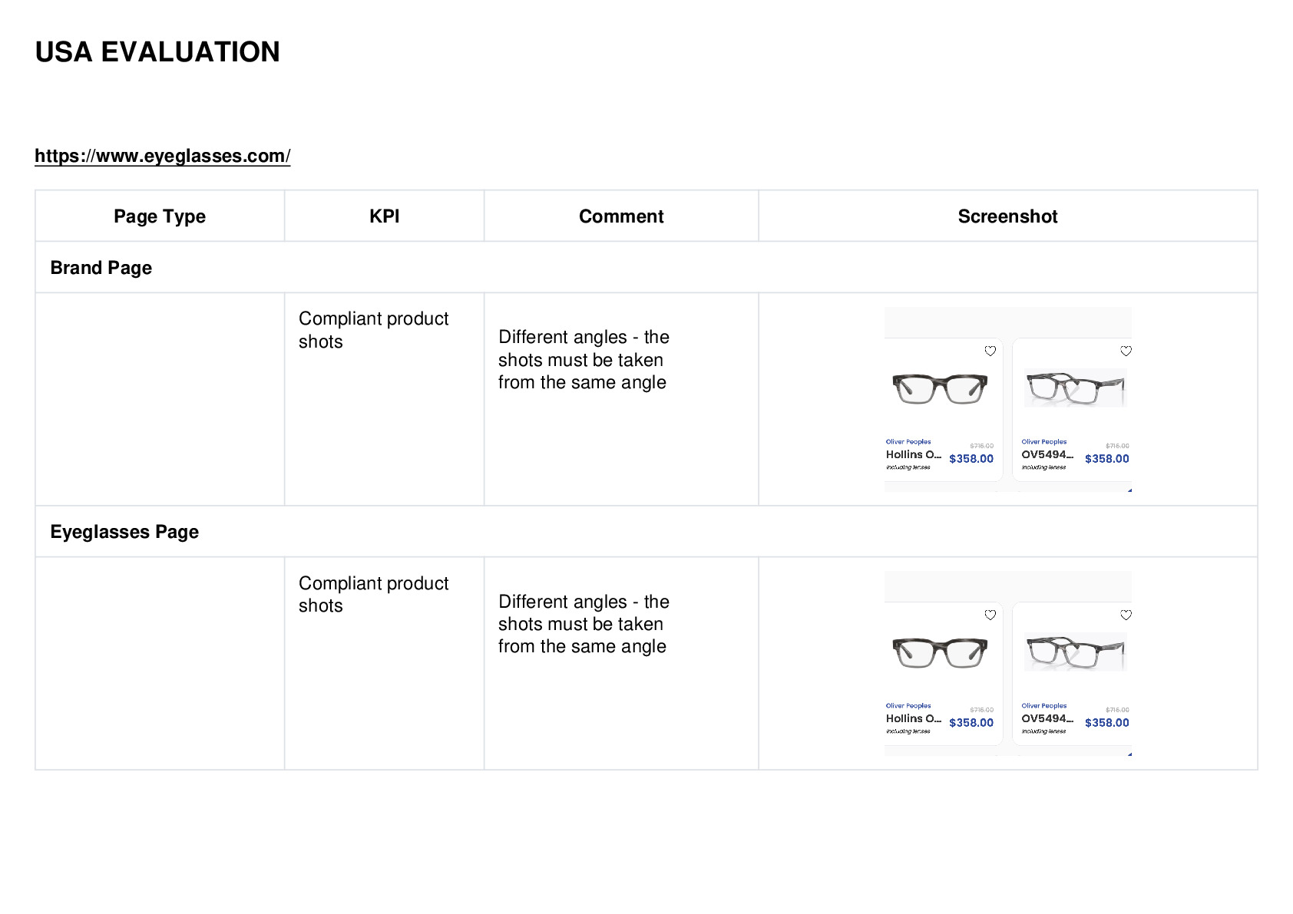Select Hollins glasses image in Eyeglasses Page screenshot
1293x914 pixels.
coord(941,652)
